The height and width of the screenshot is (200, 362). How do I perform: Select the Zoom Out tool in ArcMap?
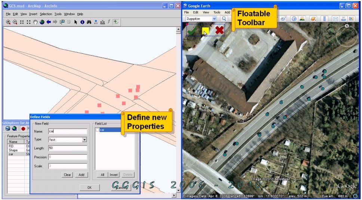point(15,22)
